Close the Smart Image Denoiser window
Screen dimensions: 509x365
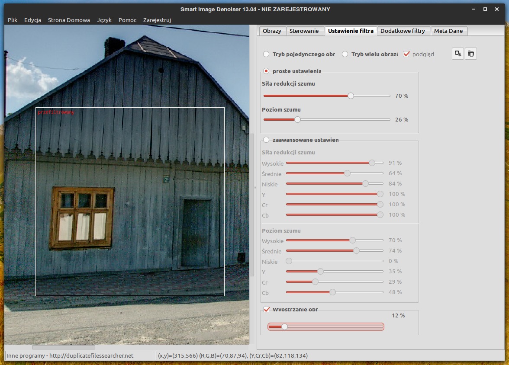pyautogui.click(x=497, y=9)
